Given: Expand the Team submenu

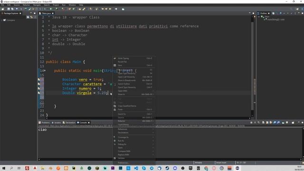Looking at the screenshot, I should pos(133,148).
